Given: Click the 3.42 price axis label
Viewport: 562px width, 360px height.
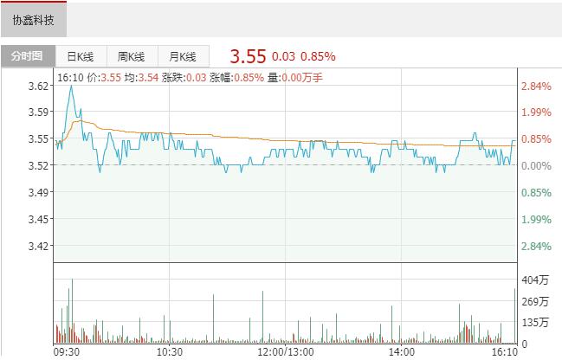Looking at the screenshot, I should tap(38, 246).
